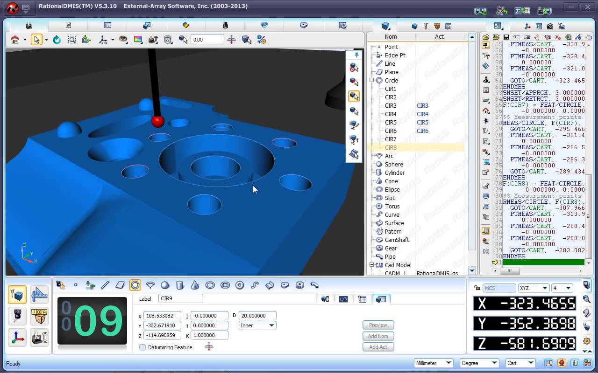Open the Degree angle units dropdown
The width and height of the screenshot is (598, 373).
pyautogui.click(x=478, y=363)
